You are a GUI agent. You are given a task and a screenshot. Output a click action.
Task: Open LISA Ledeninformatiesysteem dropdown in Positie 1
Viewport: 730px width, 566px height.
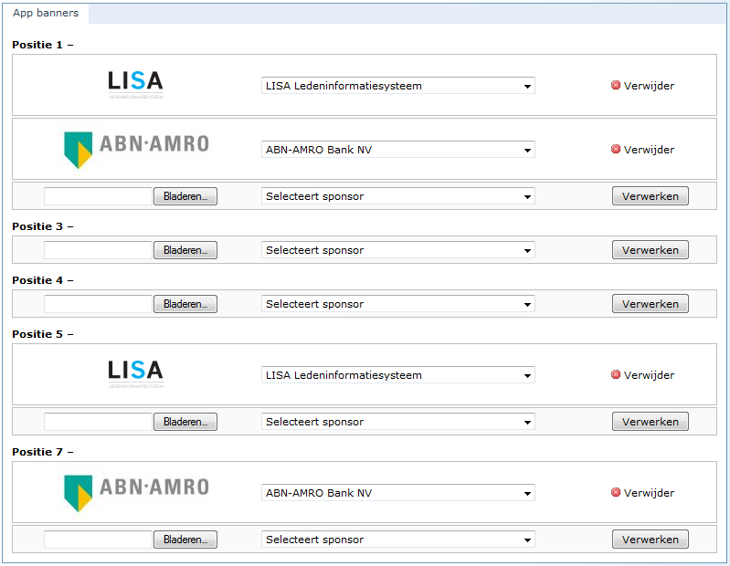[398, 86]
